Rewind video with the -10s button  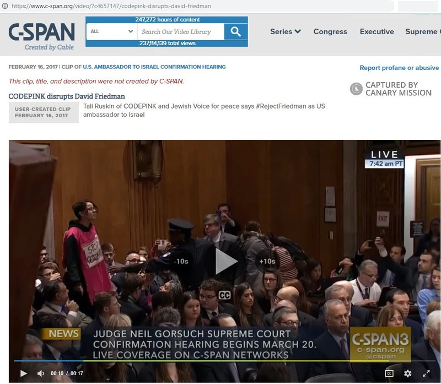point(181,262)
